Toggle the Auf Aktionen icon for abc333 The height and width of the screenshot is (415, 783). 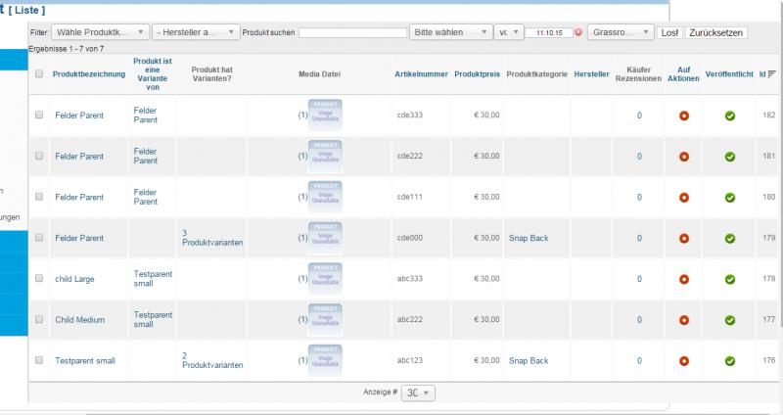[x=684, y=279]
